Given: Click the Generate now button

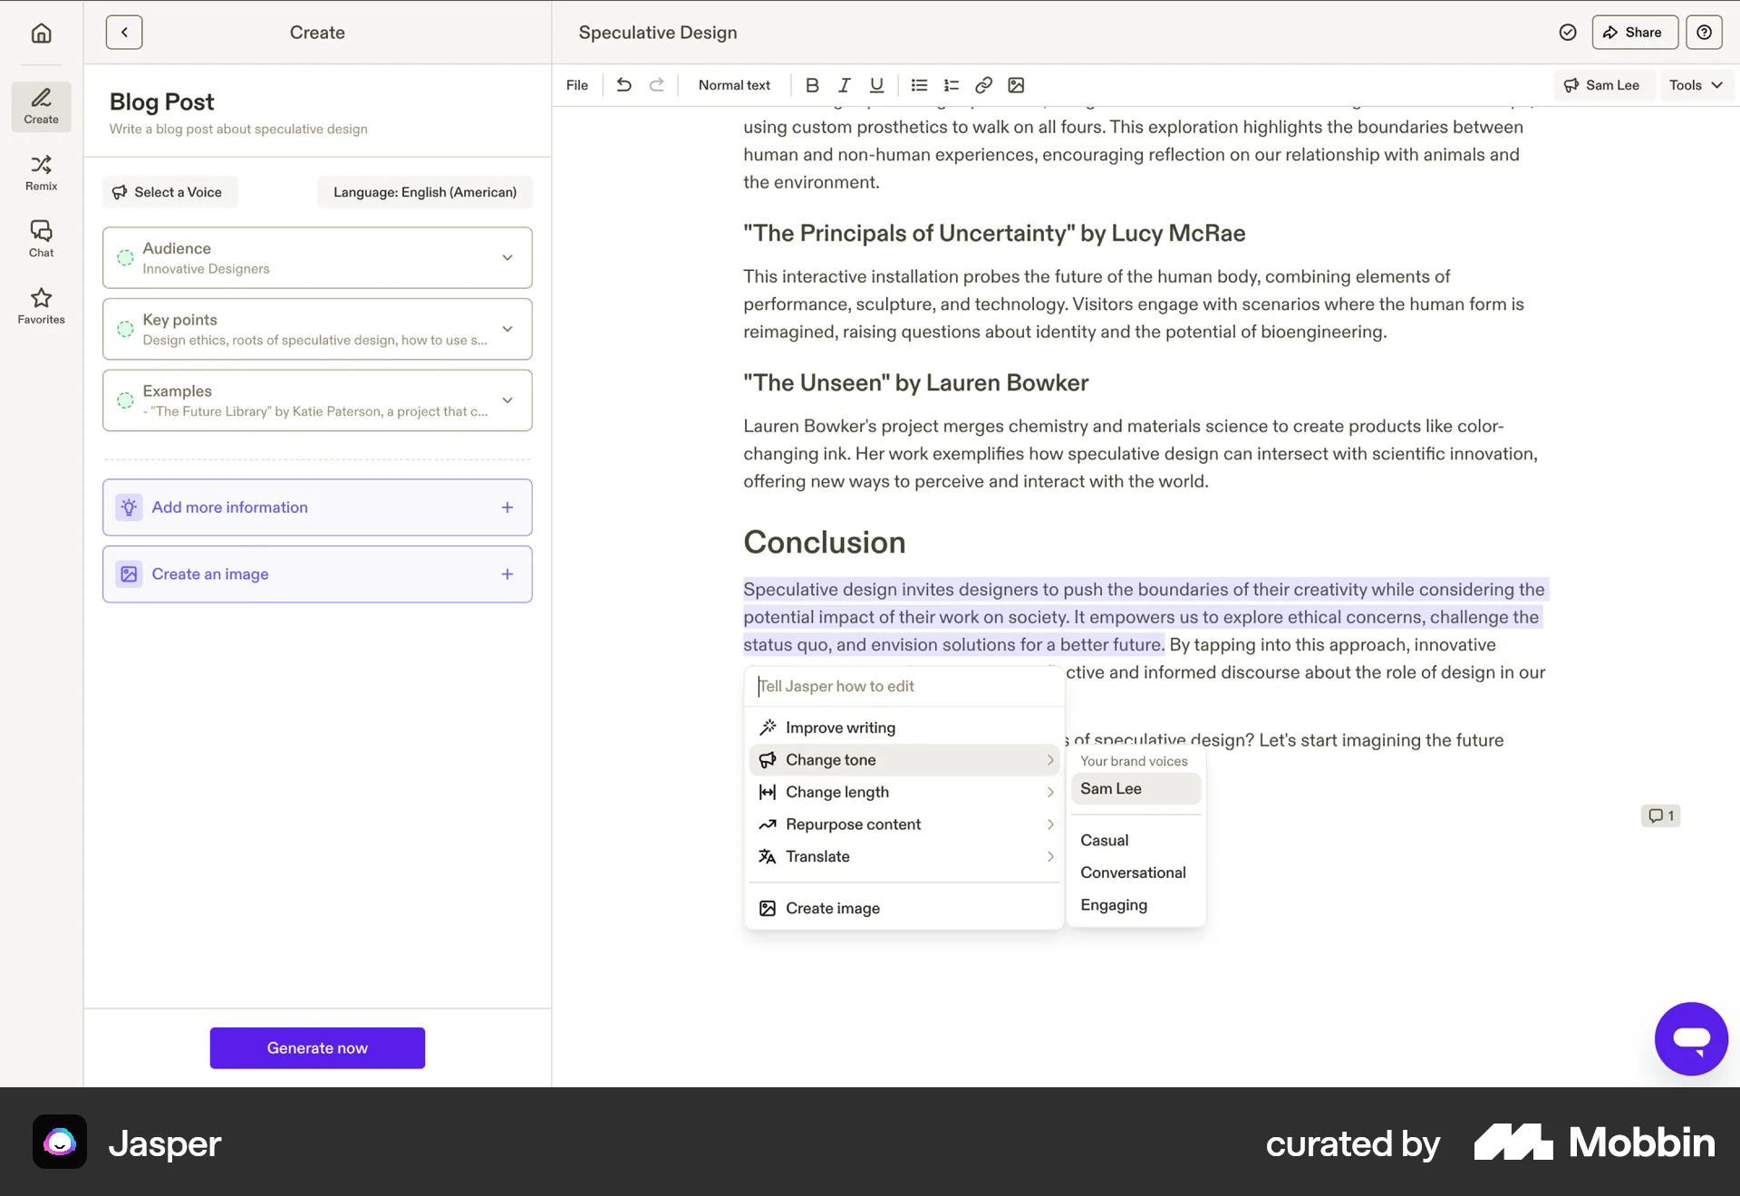Looking at the screenshot, I should (317, 1047).
